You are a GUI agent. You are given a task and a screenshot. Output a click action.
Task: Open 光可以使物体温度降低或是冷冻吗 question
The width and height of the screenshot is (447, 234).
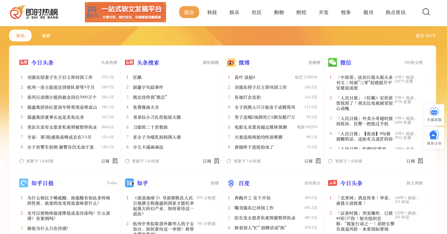point(69,215)
